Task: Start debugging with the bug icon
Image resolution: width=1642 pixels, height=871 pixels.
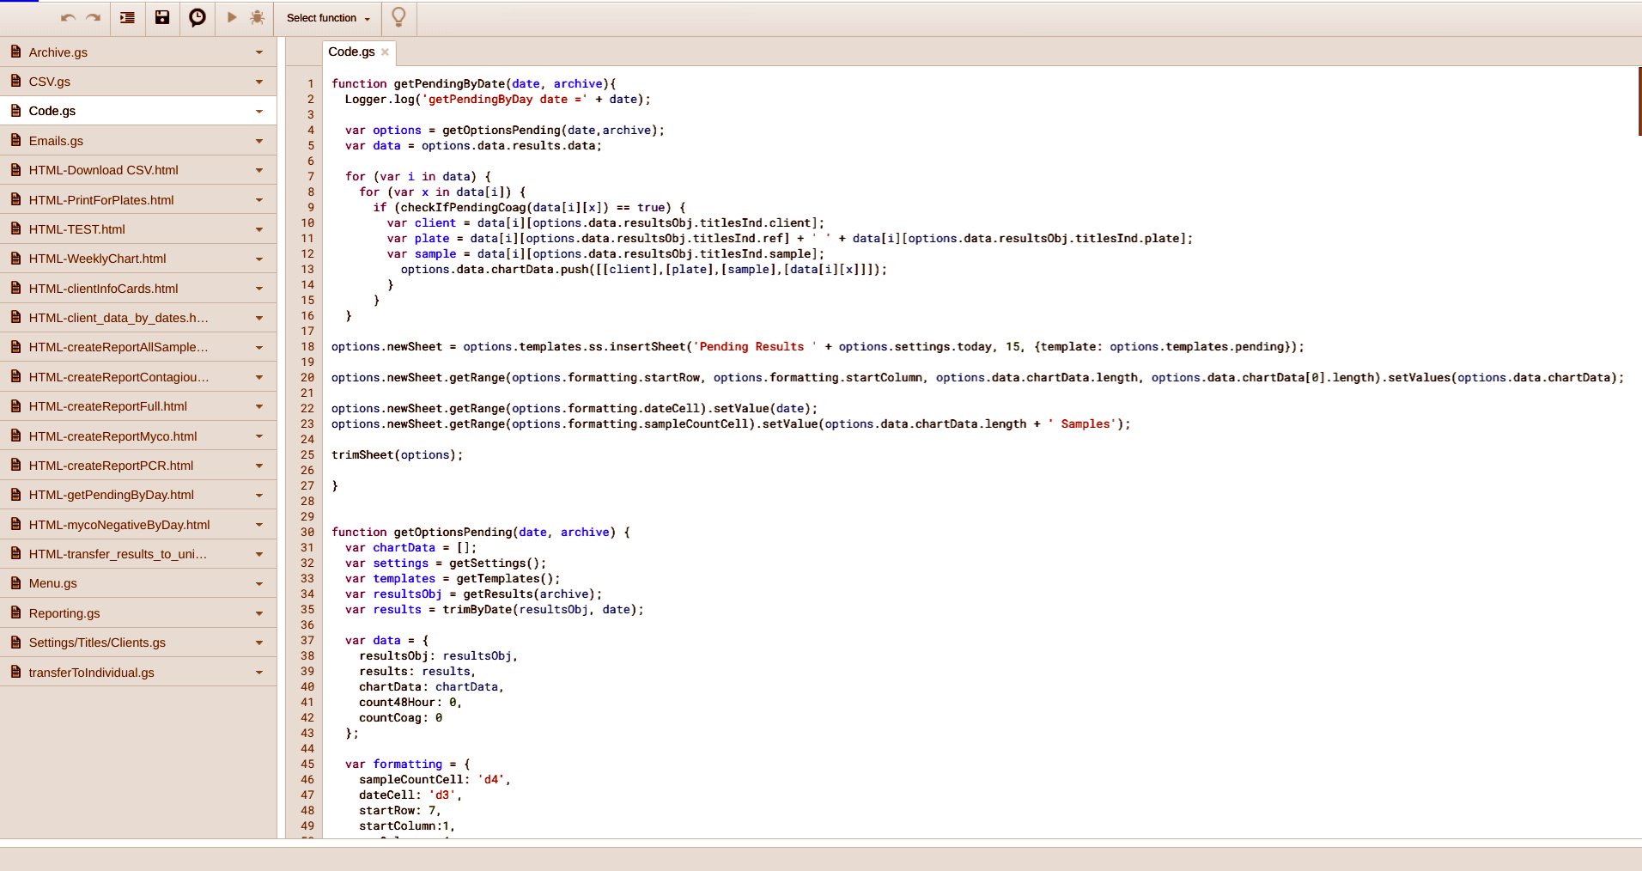Action: click(x=257, y=18)
